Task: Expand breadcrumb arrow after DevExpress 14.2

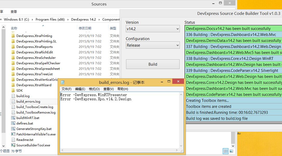Action: 99,20
